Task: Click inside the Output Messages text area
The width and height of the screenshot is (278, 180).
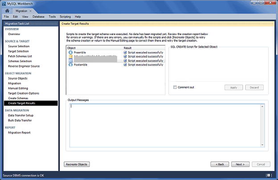Action: pyautogui.click(x=163, y=124)
